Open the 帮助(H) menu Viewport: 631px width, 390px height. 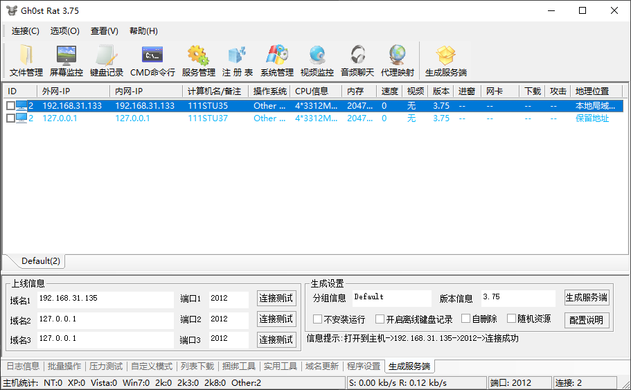click(143, 31)
